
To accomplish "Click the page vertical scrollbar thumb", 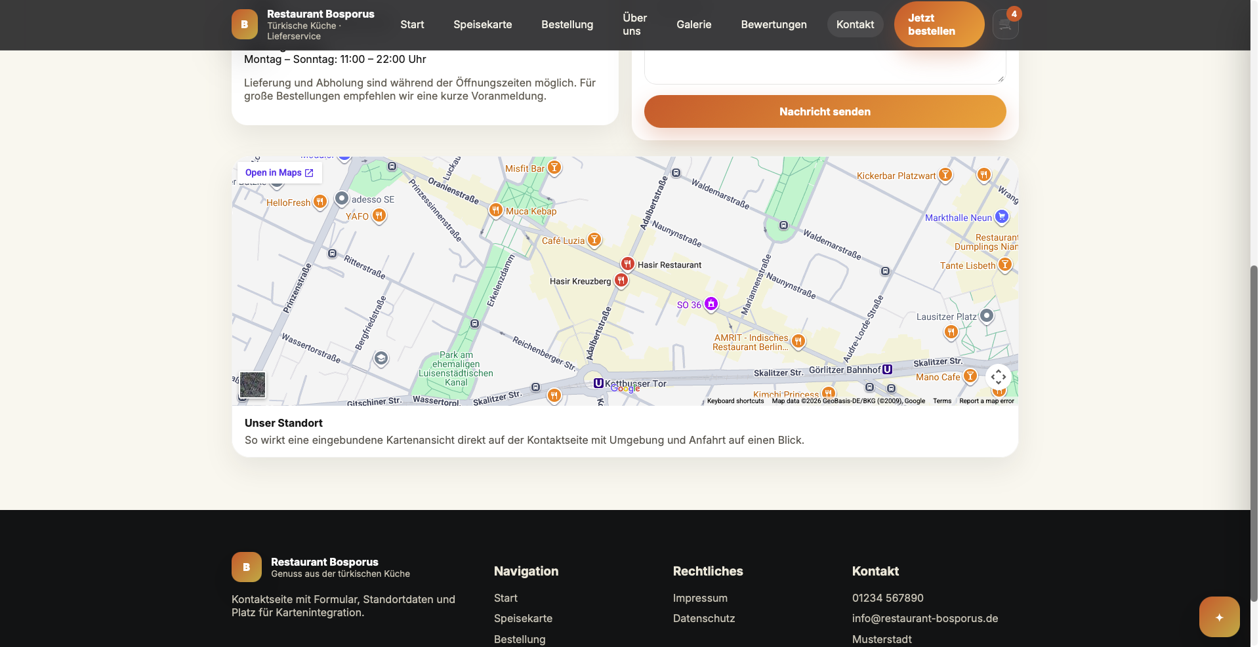I will 1254,433.
